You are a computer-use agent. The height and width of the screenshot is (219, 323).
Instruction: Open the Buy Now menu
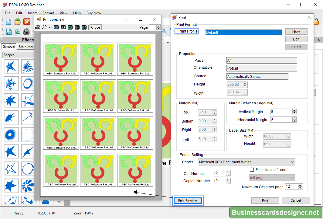coord(94,13)
